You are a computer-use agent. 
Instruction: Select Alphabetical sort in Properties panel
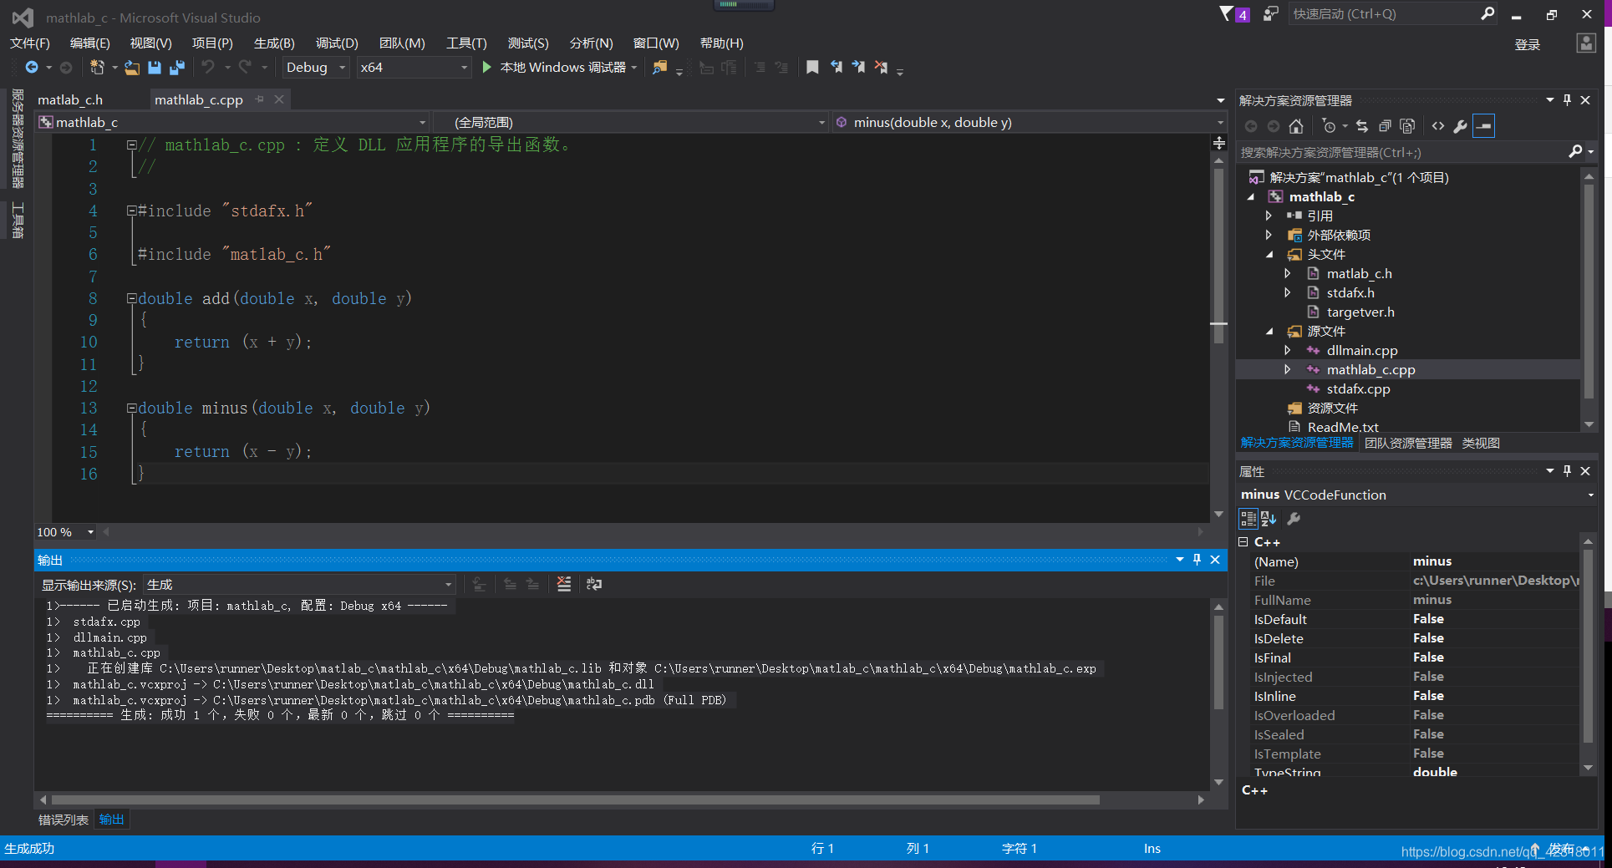pyautogui.click(x=1269, y=519)
